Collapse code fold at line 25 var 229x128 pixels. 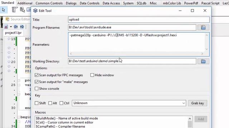pyautogui.click(x=19, y=85)
